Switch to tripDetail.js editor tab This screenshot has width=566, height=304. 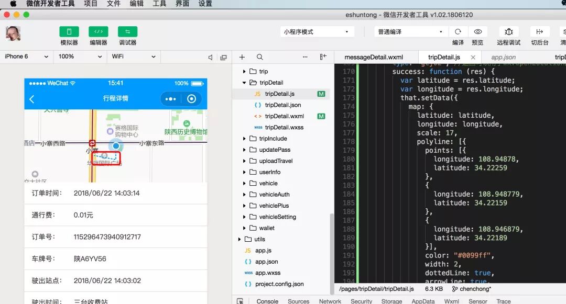[444, 57]
